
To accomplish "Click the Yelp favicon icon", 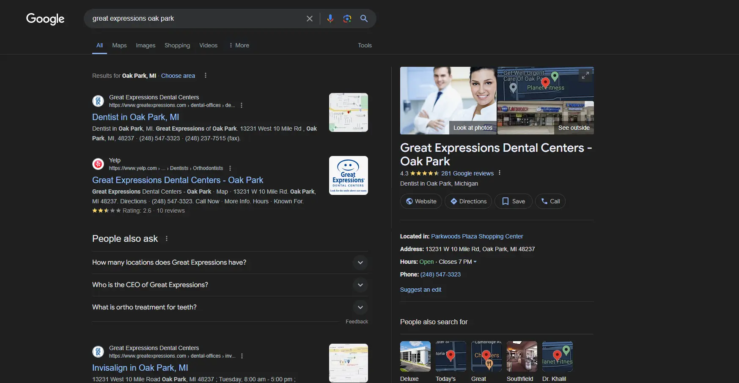I will pos(98,164).
